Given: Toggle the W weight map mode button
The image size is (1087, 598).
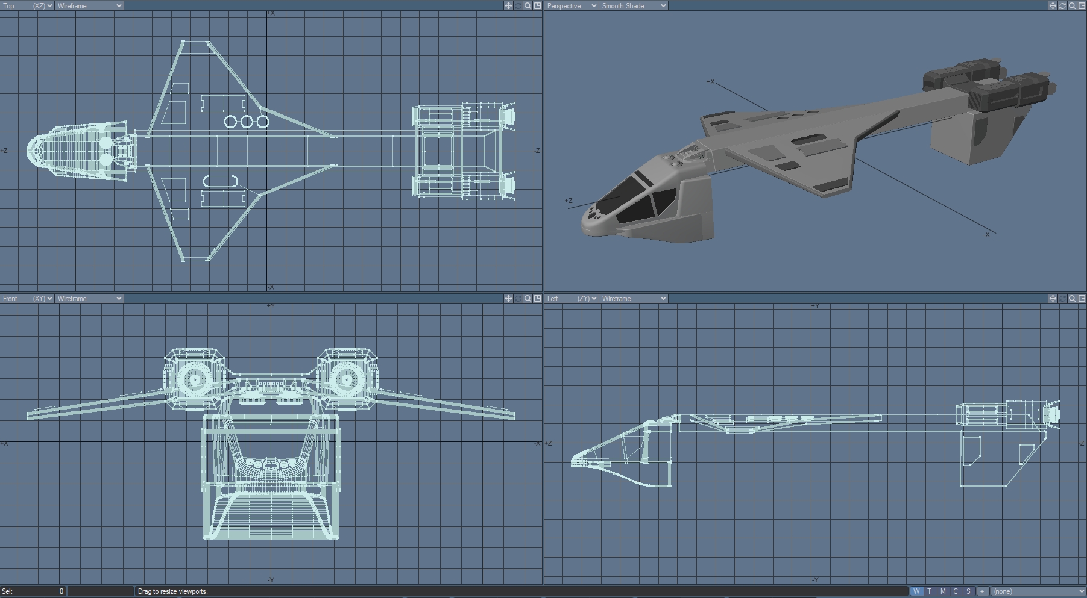Looking at the screenshot, I should 916,591.
